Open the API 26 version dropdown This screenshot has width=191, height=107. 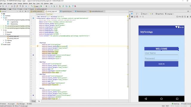pos(152,14)
